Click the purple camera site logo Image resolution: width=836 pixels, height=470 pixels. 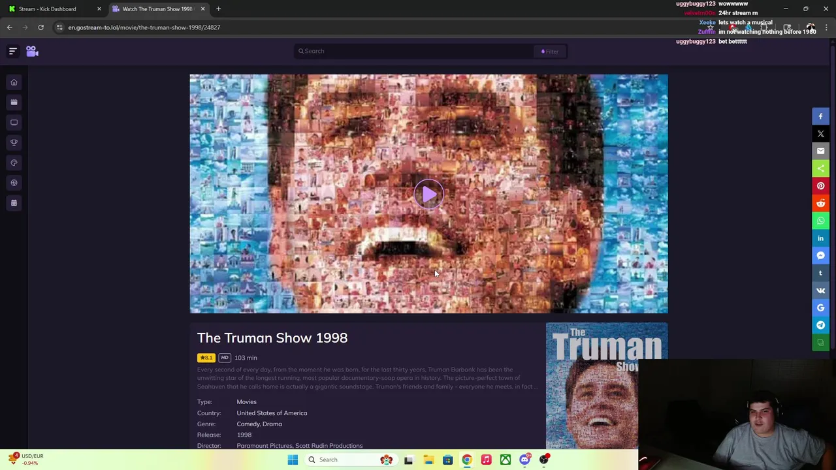pos(32,51)
